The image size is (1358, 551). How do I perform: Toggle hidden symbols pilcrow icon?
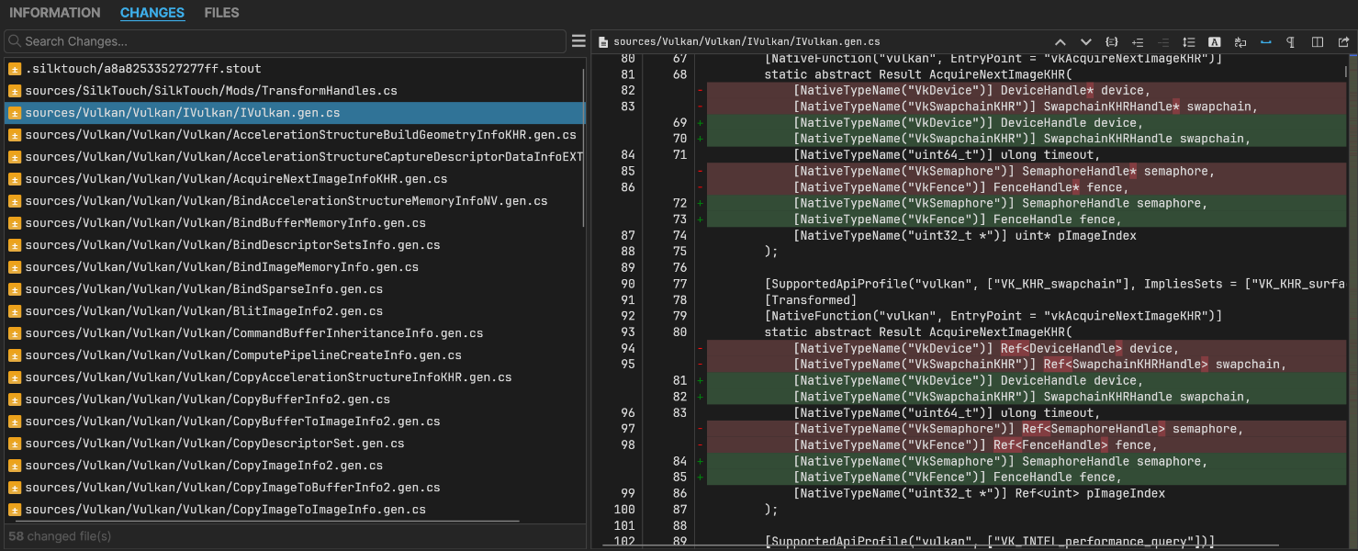click(x=1292, y=42)
